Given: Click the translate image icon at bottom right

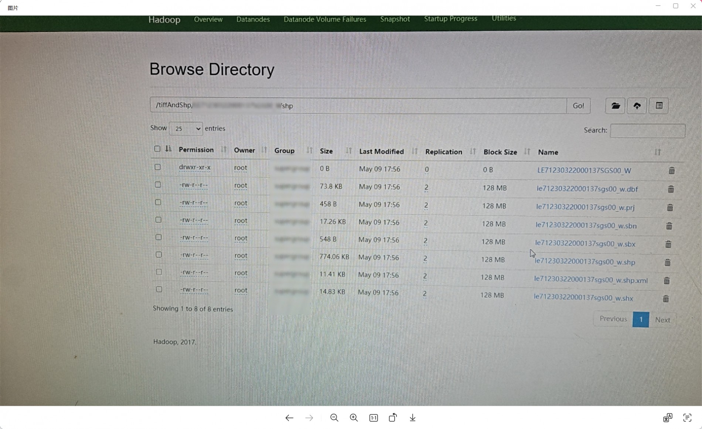Looking at the screenshot, I should 668,418.
